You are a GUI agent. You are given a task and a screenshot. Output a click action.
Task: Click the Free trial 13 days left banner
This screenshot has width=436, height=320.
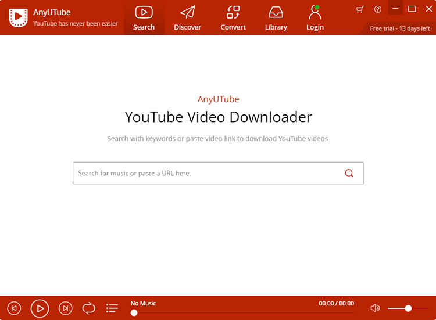(x=400, y=28)
